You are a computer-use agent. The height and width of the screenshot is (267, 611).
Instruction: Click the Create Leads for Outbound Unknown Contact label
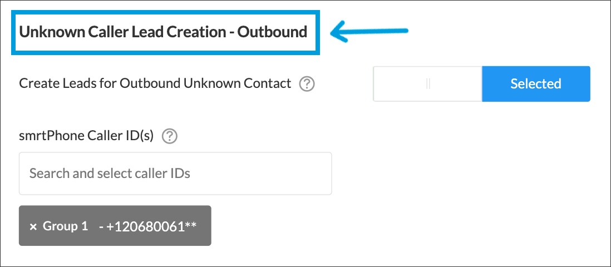[x=155, y=83]
